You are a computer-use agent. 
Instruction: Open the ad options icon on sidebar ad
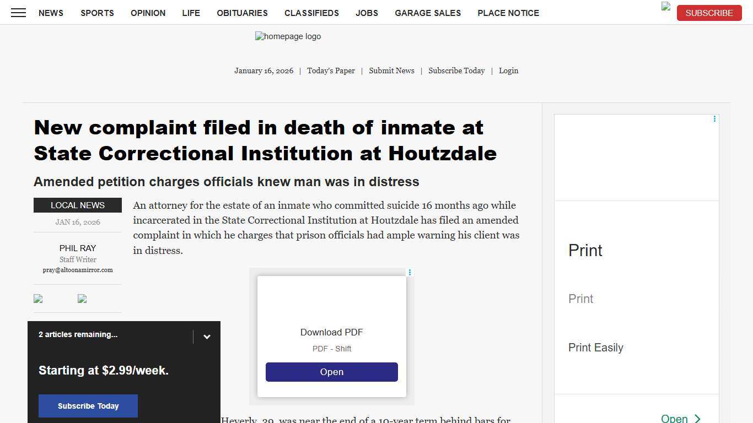[x=714, y=118]
